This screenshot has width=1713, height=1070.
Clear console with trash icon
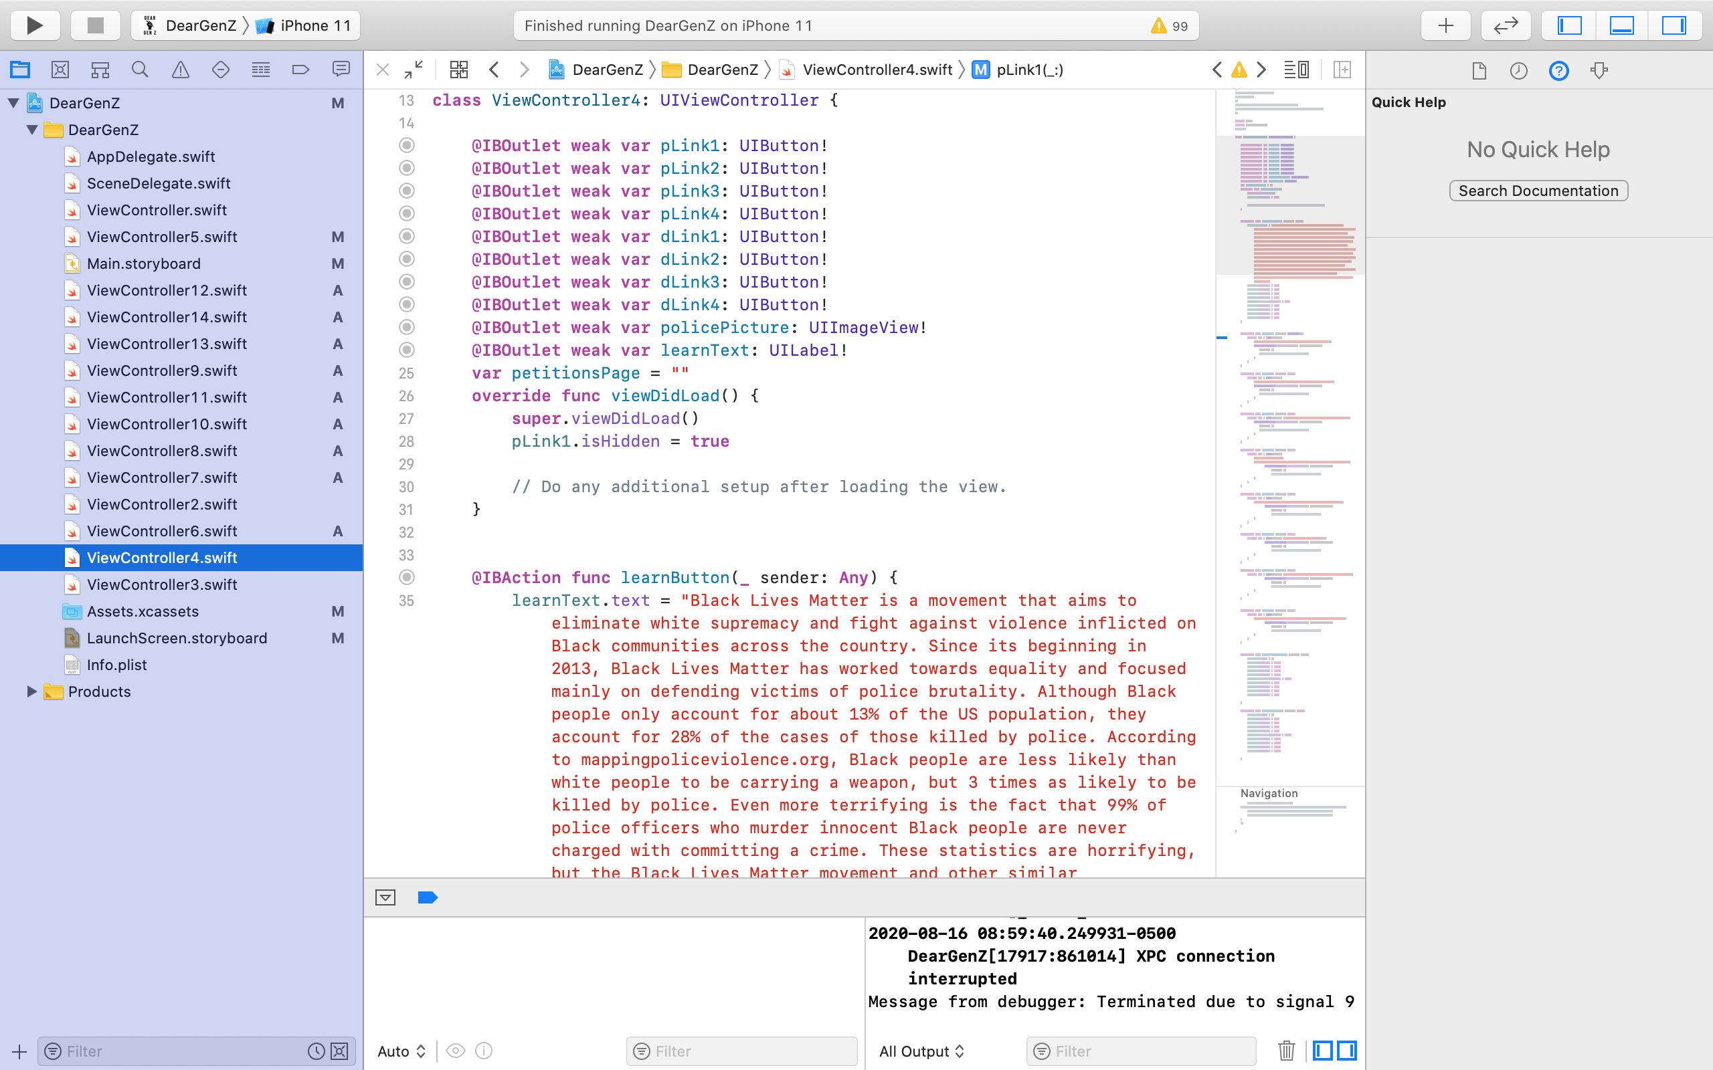point(1286,1051)
